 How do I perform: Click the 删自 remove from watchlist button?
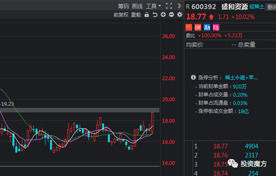270,7
